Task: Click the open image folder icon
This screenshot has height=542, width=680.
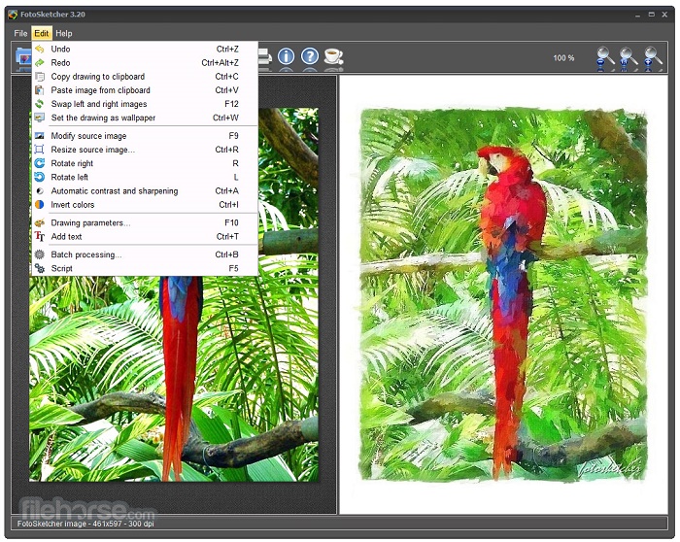Action: (x=22, y=58)
